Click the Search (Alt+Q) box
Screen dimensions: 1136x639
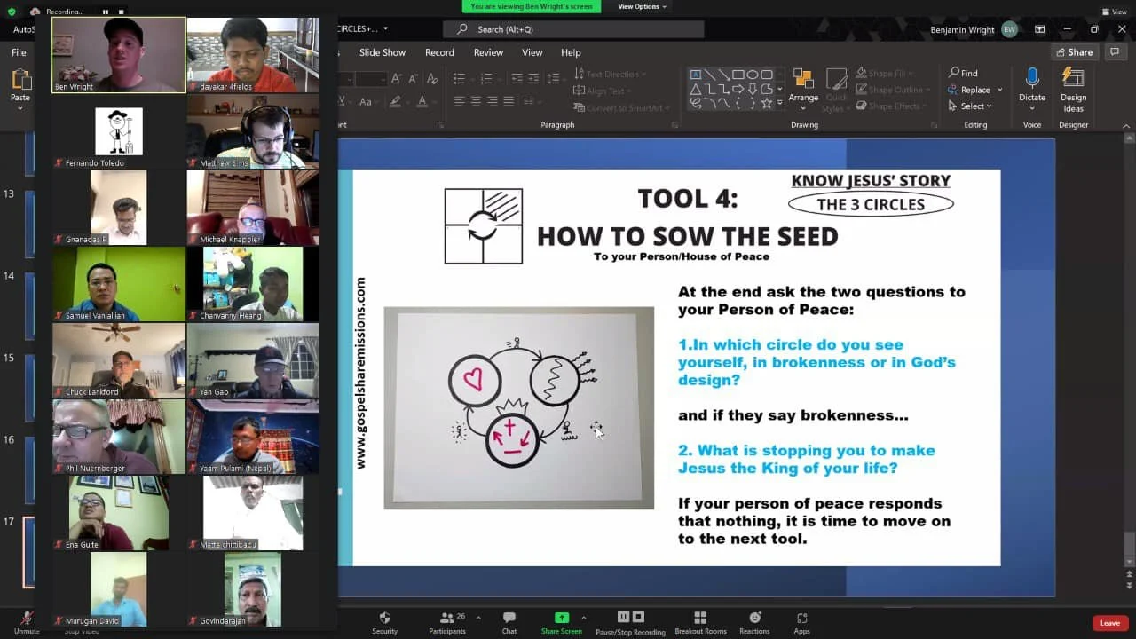click(574, 29)
